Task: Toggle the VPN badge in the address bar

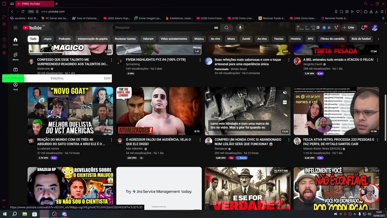Action: pyautogui.click(x=31, y=12)
